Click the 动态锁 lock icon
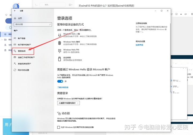The height and width of the screenshot is (135, 193). (59, 113)
